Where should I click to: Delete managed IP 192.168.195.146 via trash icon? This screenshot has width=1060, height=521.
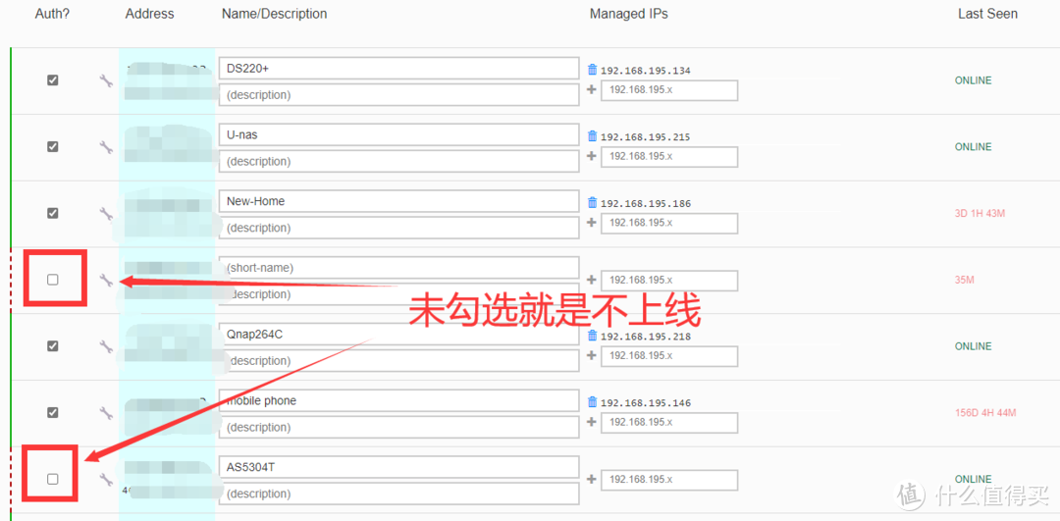593,401
